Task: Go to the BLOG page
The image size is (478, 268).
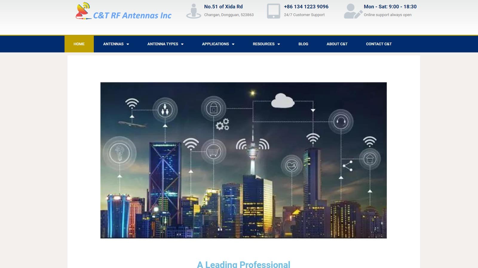Action: coord(303,44)
